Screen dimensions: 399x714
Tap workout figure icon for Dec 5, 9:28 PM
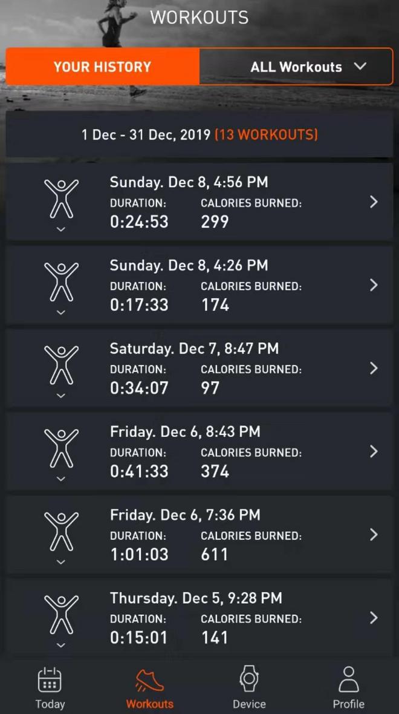61,614
